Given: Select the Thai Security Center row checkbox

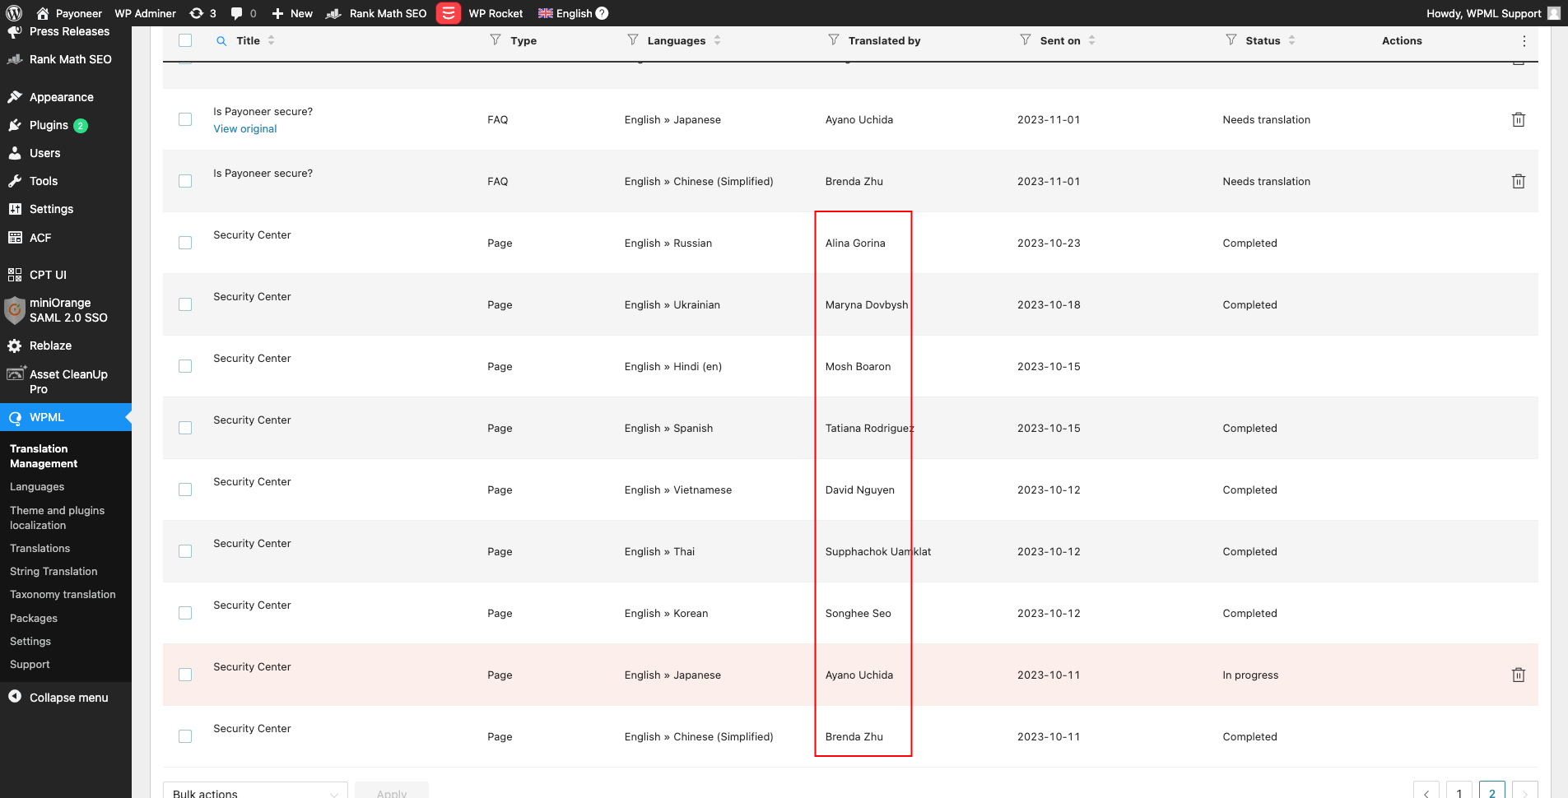Looking at the screenshot, I should (x=185, y=551).
